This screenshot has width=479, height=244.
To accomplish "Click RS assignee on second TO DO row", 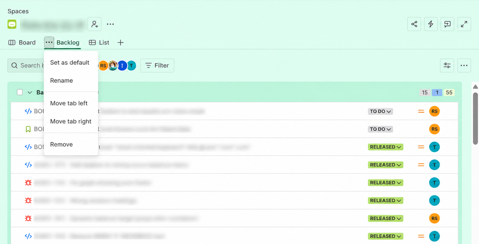I will pyautogui.click(x=434, y=129).
